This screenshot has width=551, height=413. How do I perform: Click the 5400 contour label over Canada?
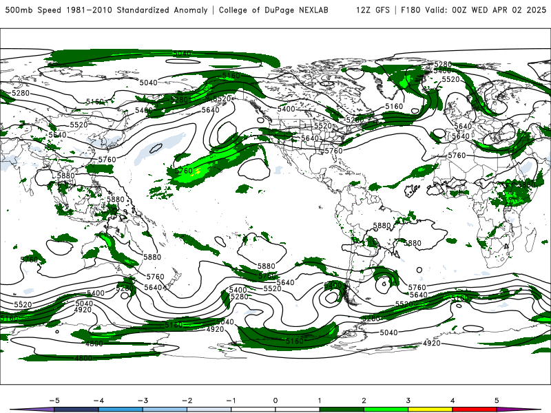(x=287, y=109)
